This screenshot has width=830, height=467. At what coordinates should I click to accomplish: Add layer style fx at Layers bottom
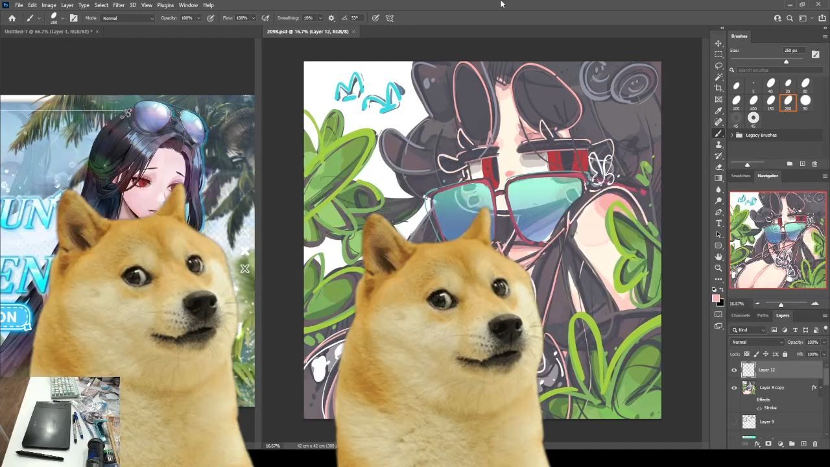757,444
